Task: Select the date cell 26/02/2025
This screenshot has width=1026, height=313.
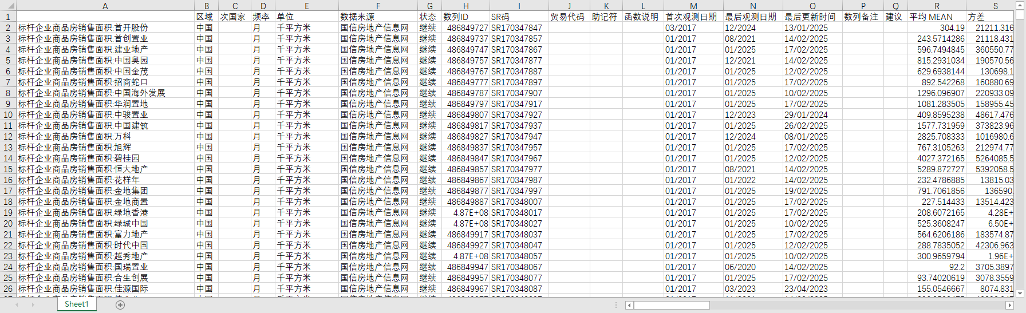Action: coord(812,125)
